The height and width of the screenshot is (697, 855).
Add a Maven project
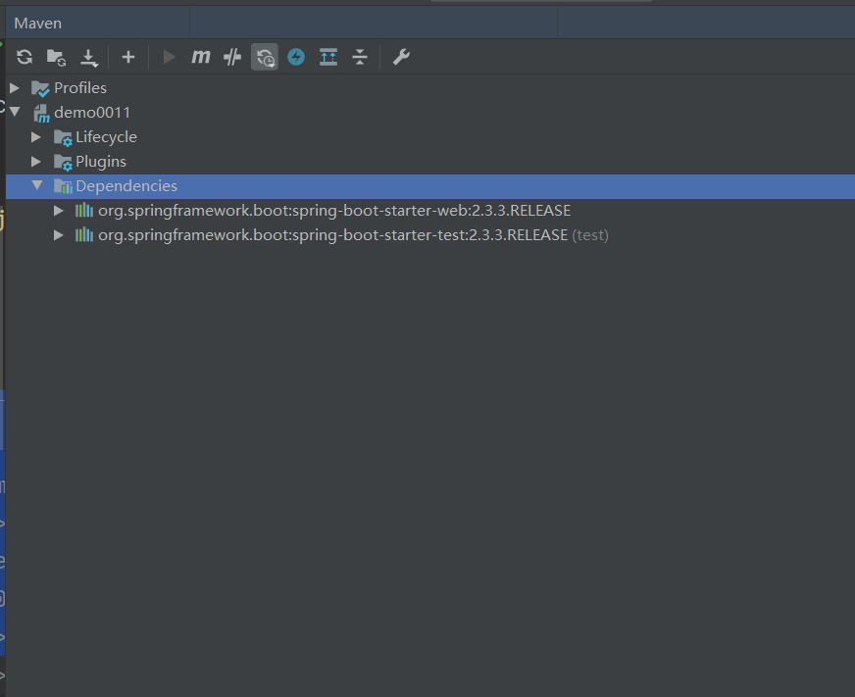(x=127, y=56)
